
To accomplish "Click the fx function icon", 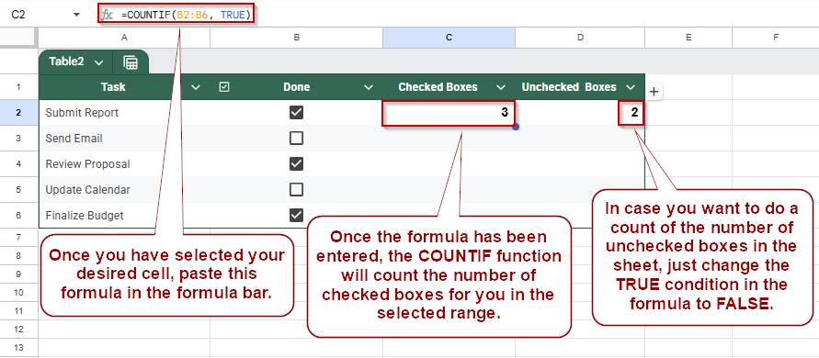I will (107, 15).
